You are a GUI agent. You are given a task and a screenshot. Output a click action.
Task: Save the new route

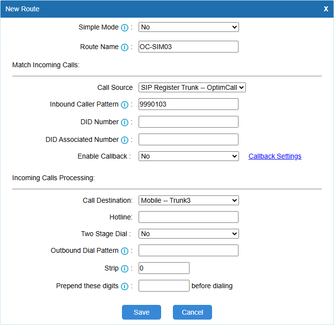pyautogui.click(x=142, y=312)
